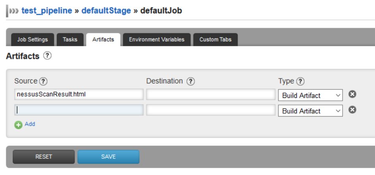Click the Source field containing nessusScanResult.html
Image resolution: width=375 pixels, height=175 pixels.
point(79,95)
